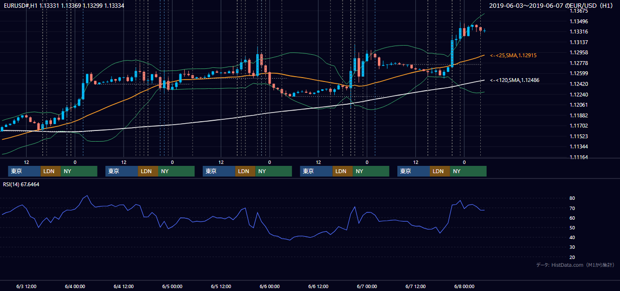
Task: Click the RSI scale value 20
Action: (x=572, y=257)
